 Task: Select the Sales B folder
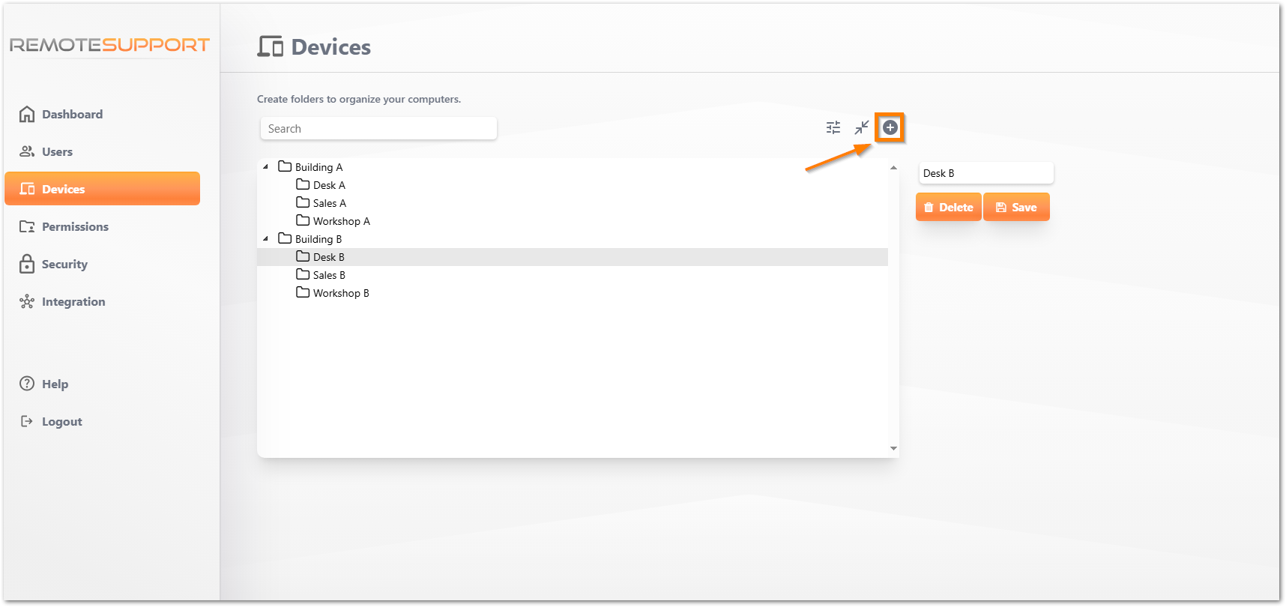coord(329,275)
